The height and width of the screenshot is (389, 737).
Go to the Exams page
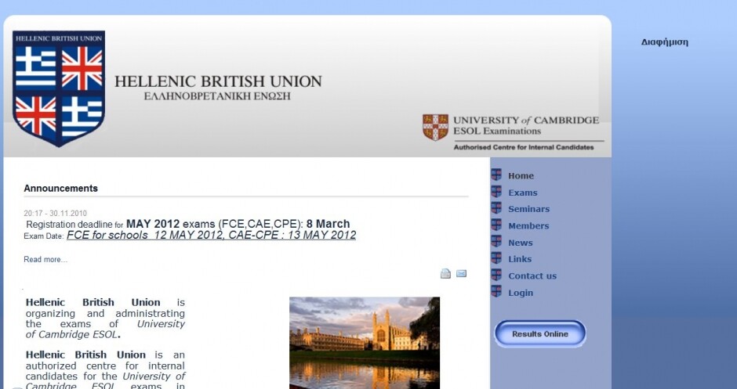[523, 193]
